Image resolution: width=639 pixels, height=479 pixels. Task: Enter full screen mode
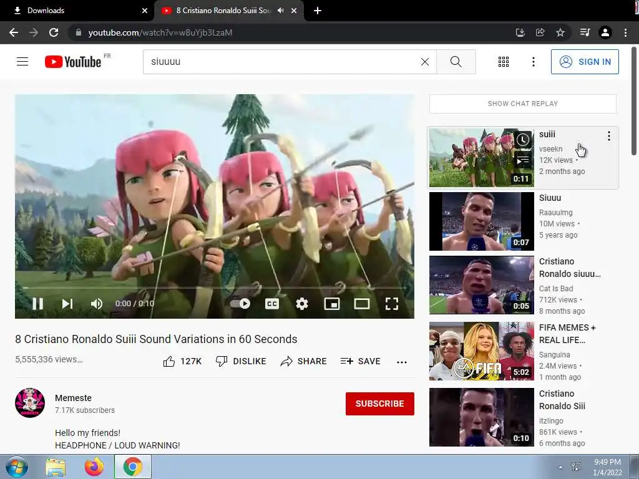pyautogui.click(x=392, y=304)
